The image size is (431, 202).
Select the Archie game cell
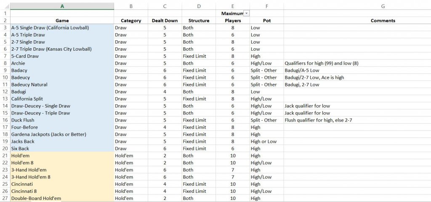tap(62, 63)
